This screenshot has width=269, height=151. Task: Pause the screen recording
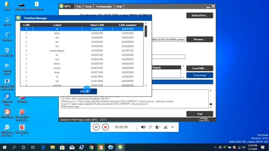pos(96,127)
